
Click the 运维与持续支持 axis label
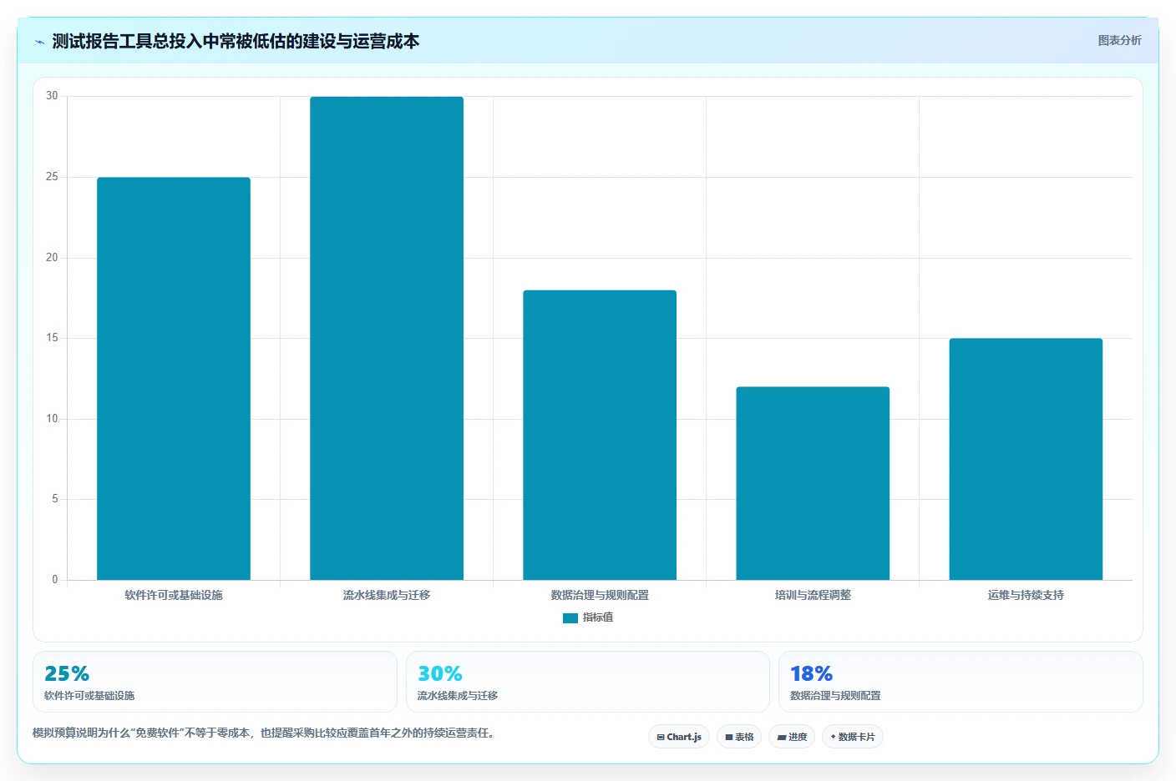(1026, 595)
